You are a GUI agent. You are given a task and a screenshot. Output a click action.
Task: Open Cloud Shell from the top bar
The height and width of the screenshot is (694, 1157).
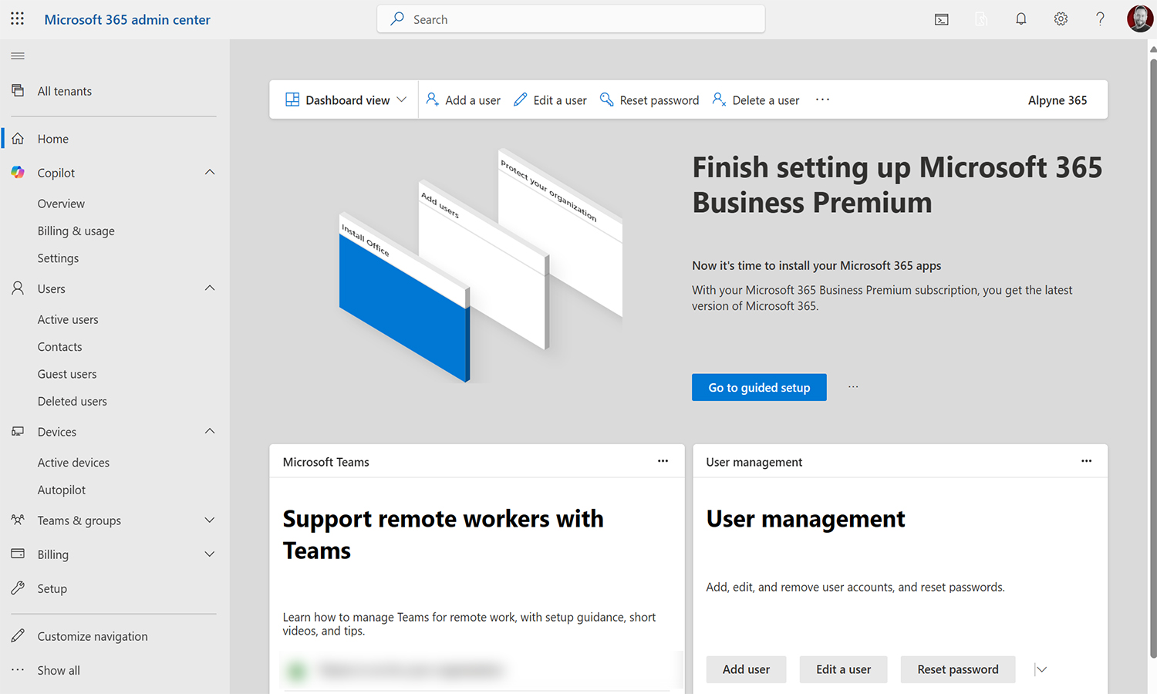(941, 19)
